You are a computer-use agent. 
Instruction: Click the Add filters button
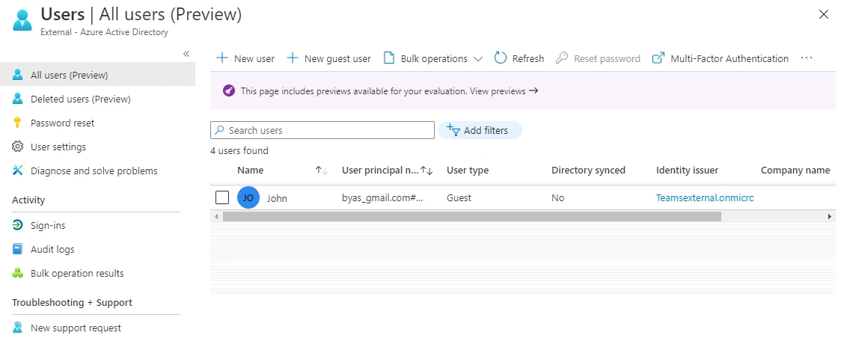(x=480, y=130)
